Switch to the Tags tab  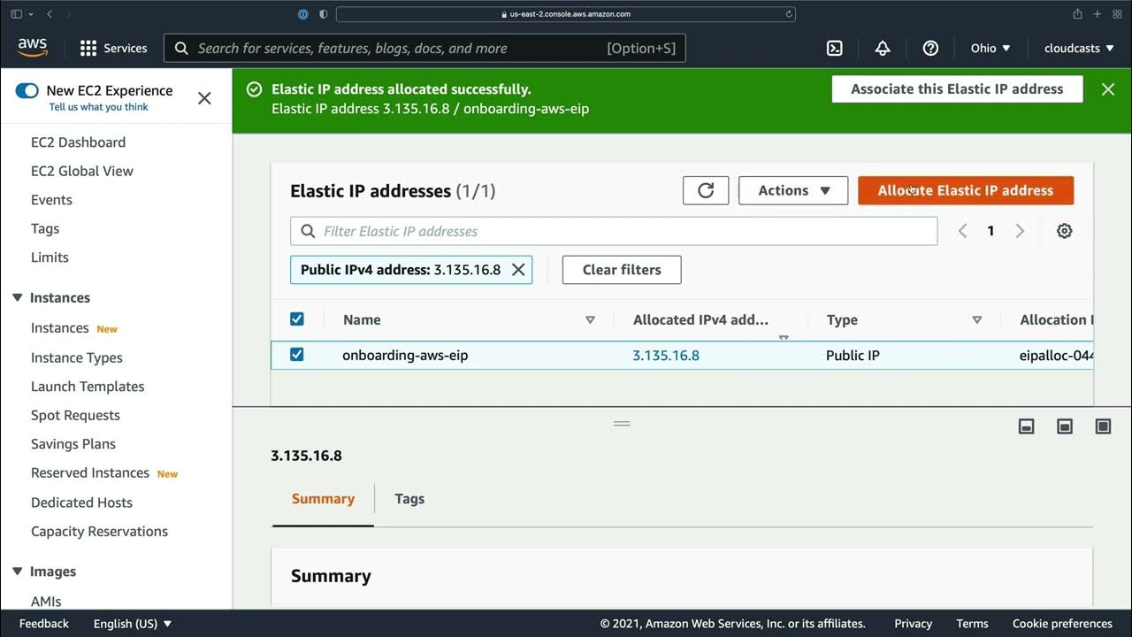pyautogui.click(x=409, y=499)
